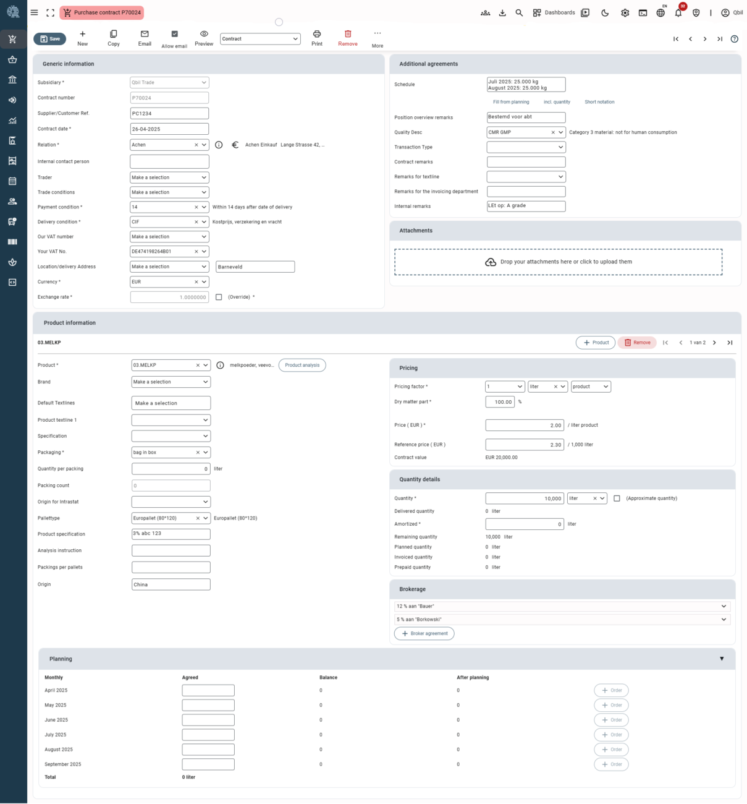Open the help question mark icon
Screen dimensions: 747x804
pyautogui.click(x=735, y=39)
